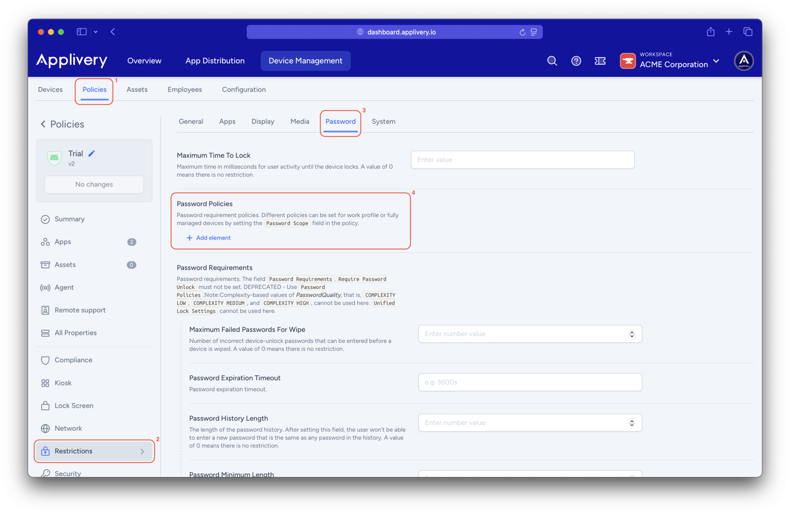The height and width of the screenshot is (514, 790).
Task: Go back using Policies chevron
Action: pos(43,124)
